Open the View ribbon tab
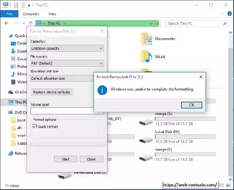The width and height of the screenshot is (234, 190). (52, 14)
